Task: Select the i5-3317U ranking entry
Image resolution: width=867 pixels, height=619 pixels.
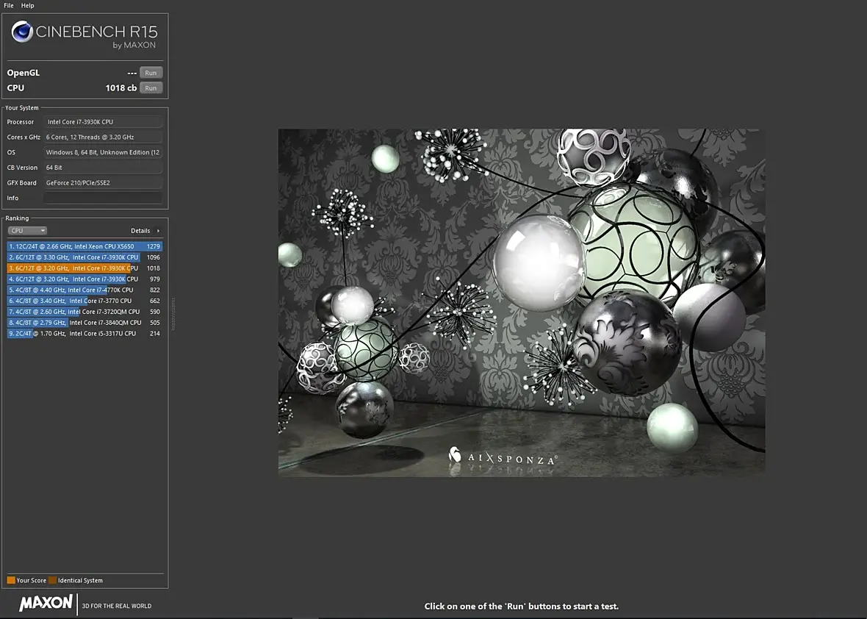Action: [84, 333]
